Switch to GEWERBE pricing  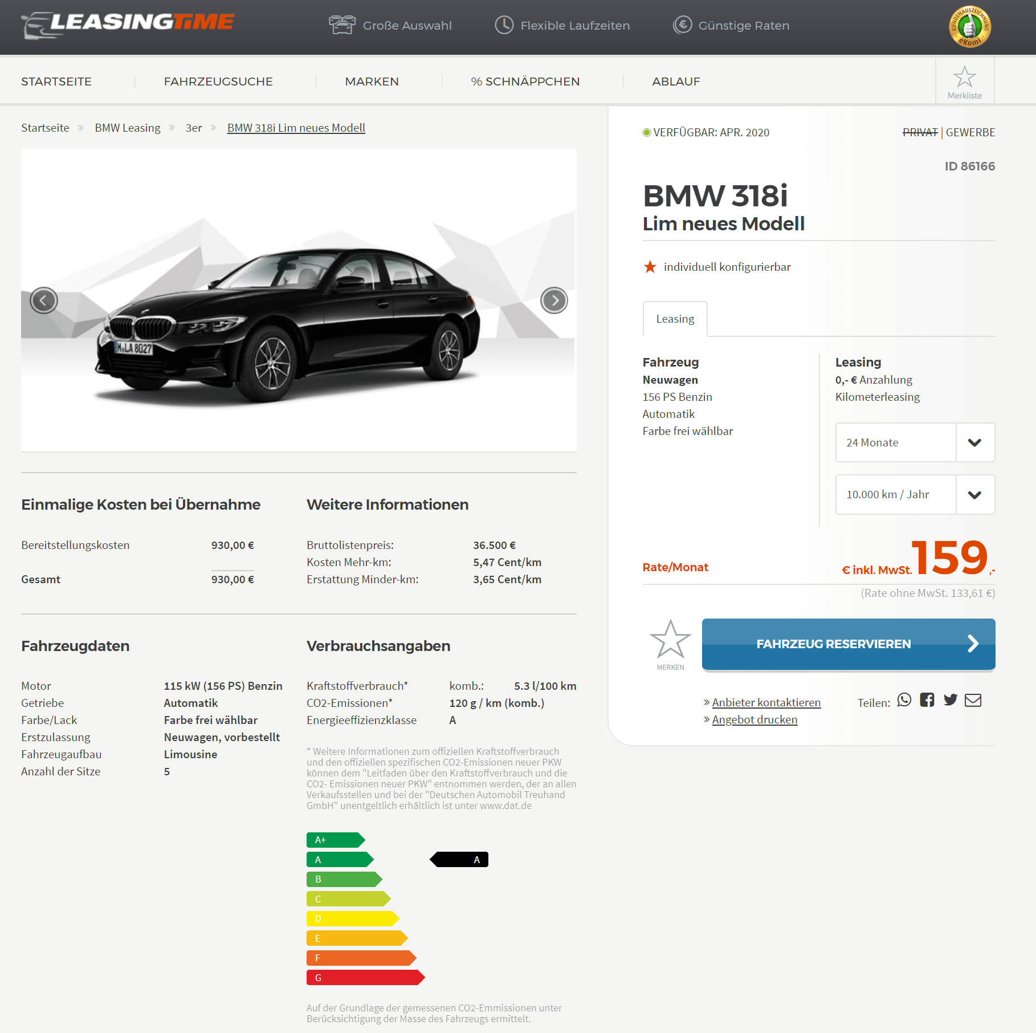[970, 132]
